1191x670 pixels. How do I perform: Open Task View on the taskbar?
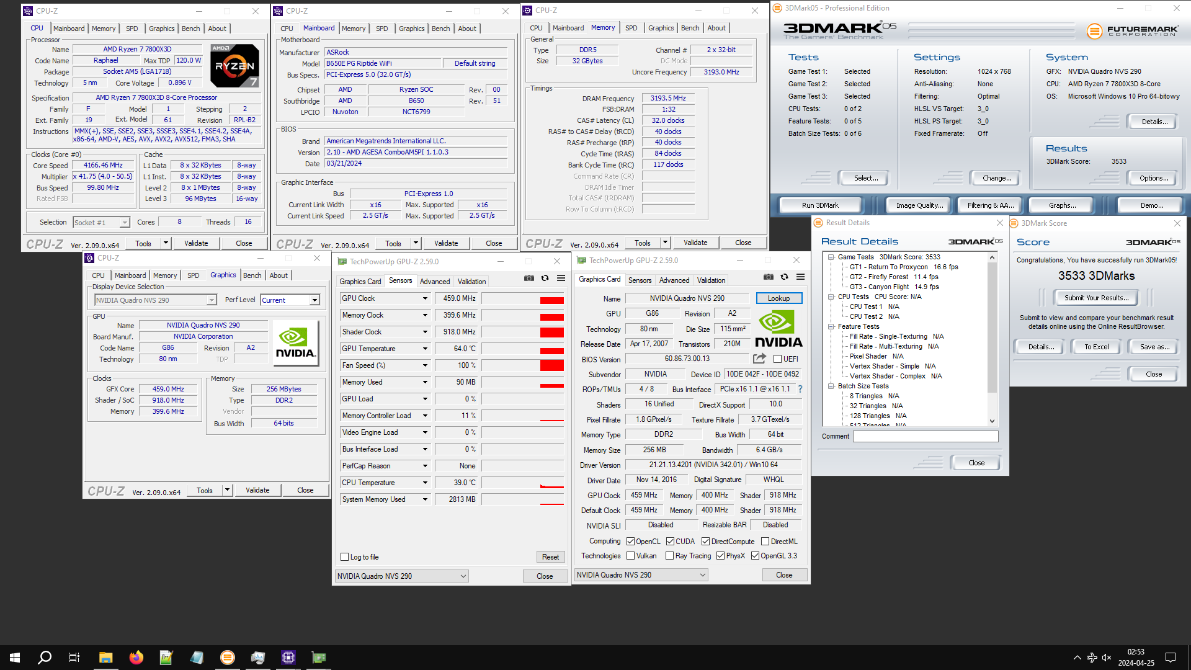click(74, 658)
